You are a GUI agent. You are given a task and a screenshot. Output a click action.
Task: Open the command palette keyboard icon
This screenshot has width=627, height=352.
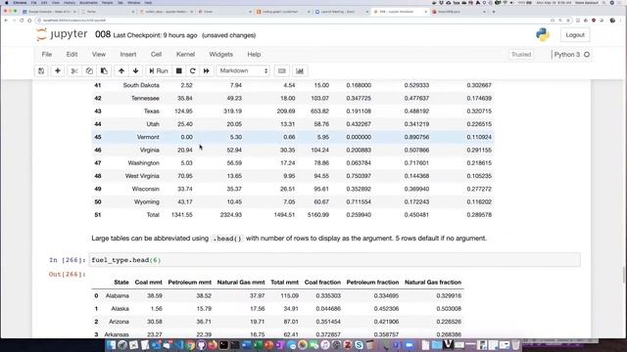(282, 71)
